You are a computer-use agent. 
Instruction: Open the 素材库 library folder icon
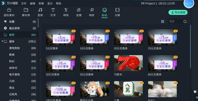[26, 10]
